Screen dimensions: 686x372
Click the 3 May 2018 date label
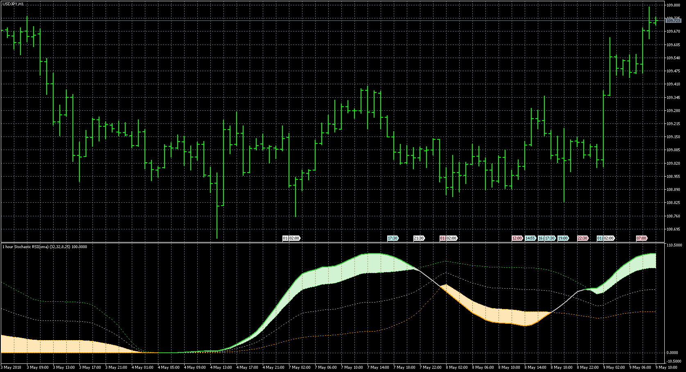[11, 368]
